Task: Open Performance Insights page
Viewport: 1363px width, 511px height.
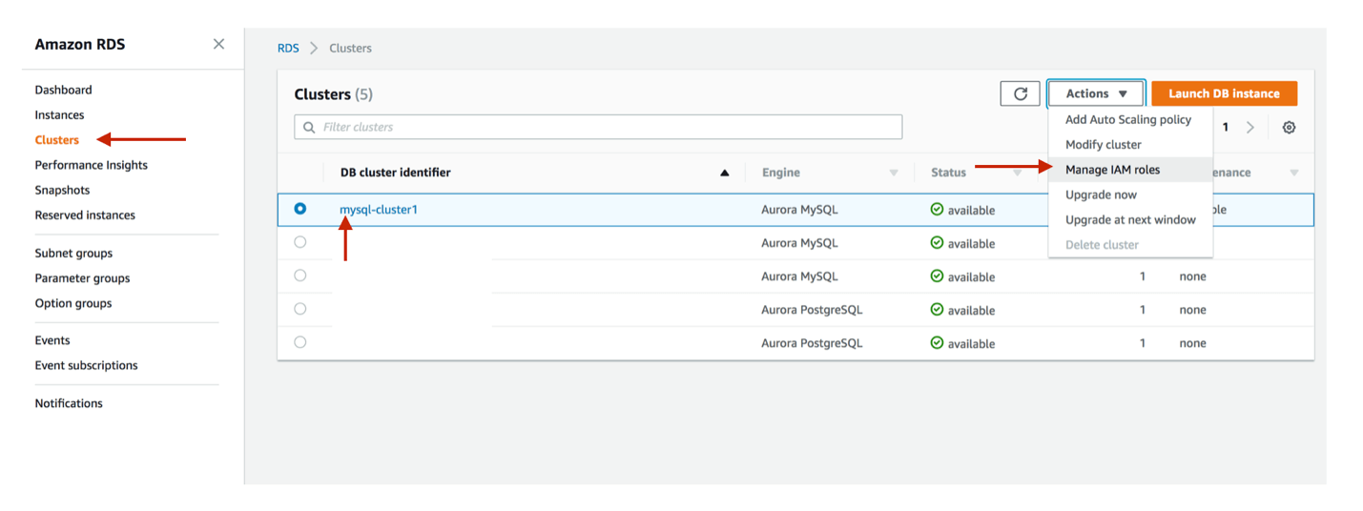Action: click(x=92, y=165)
